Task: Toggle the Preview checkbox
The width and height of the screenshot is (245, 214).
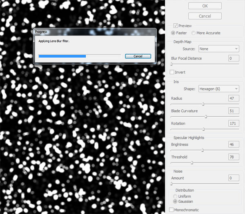Action: click(176, 25)
